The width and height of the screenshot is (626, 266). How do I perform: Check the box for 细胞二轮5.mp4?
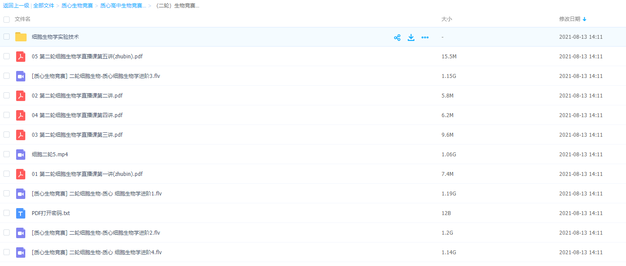[7, 154]
